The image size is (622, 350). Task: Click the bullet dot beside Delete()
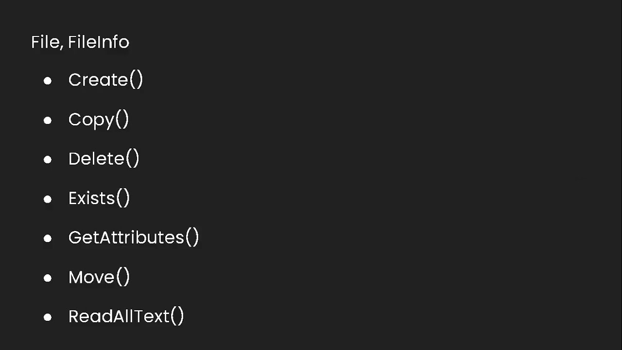click(47, 159)
